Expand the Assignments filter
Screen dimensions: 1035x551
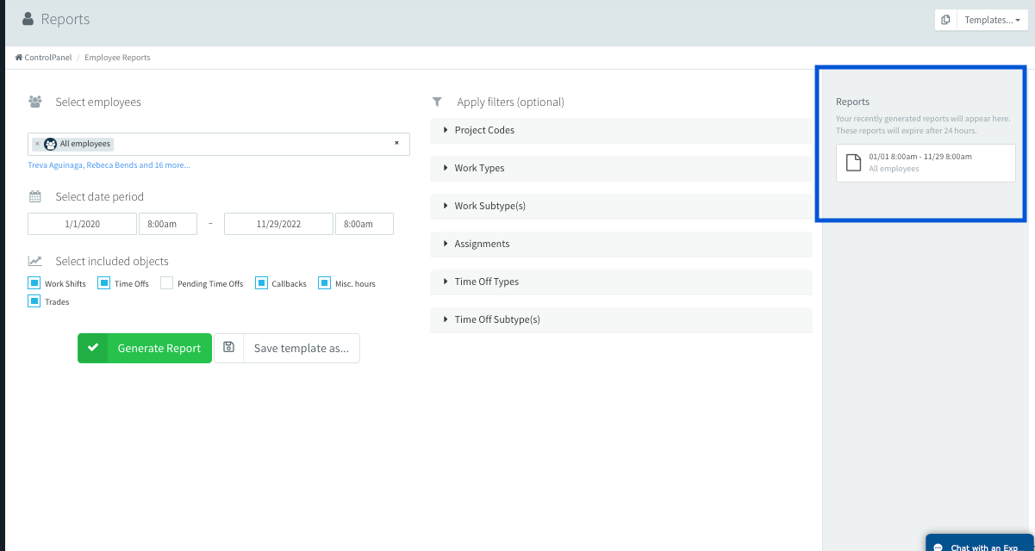(x=620, y=244)
